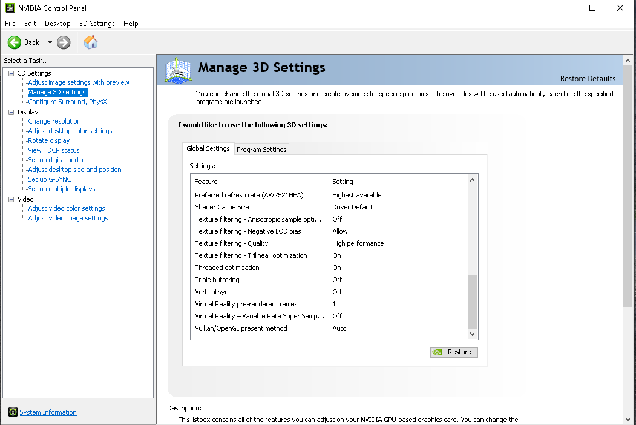Screen dimensions: 636x425
Task: Open the System Information link
Action: pyautogui.click(x=48, y=412)
